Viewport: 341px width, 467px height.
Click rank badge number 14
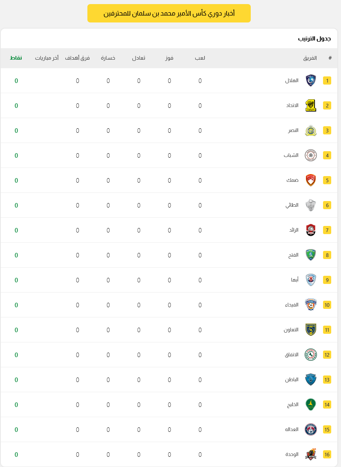(x=327, y=405)
